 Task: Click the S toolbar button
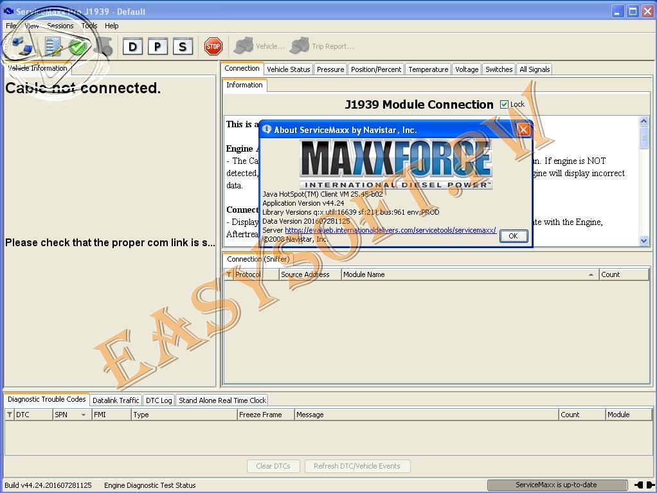point(183,46)
